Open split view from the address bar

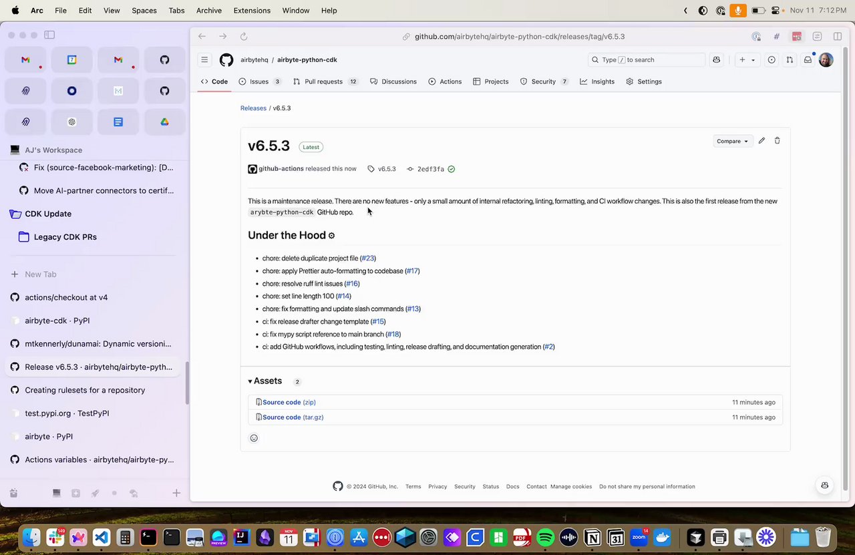tap(838, 37)
